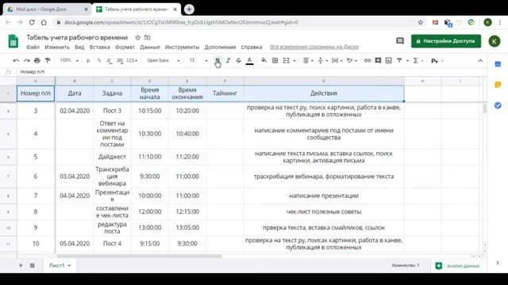Image resolution: width=508 pixels, height=285 pixels.
Task: Open Keep side panel icon
Action: tap(498, 85)
